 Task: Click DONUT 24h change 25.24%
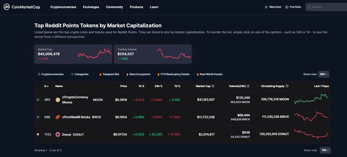click(156, 134)
